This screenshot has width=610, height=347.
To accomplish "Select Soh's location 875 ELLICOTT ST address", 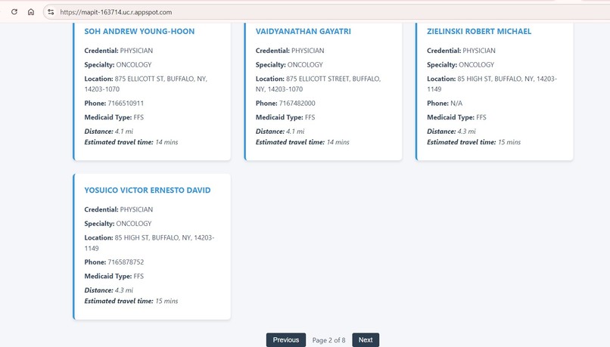I will [x=146, y=84].
